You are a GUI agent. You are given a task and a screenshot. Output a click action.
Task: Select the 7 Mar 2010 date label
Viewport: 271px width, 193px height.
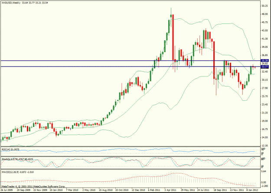[x=72, y=190]
